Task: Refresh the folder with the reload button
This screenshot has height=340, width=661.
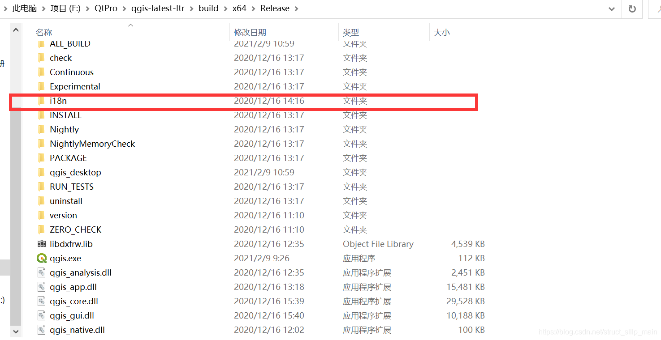Action: [632, 8]
